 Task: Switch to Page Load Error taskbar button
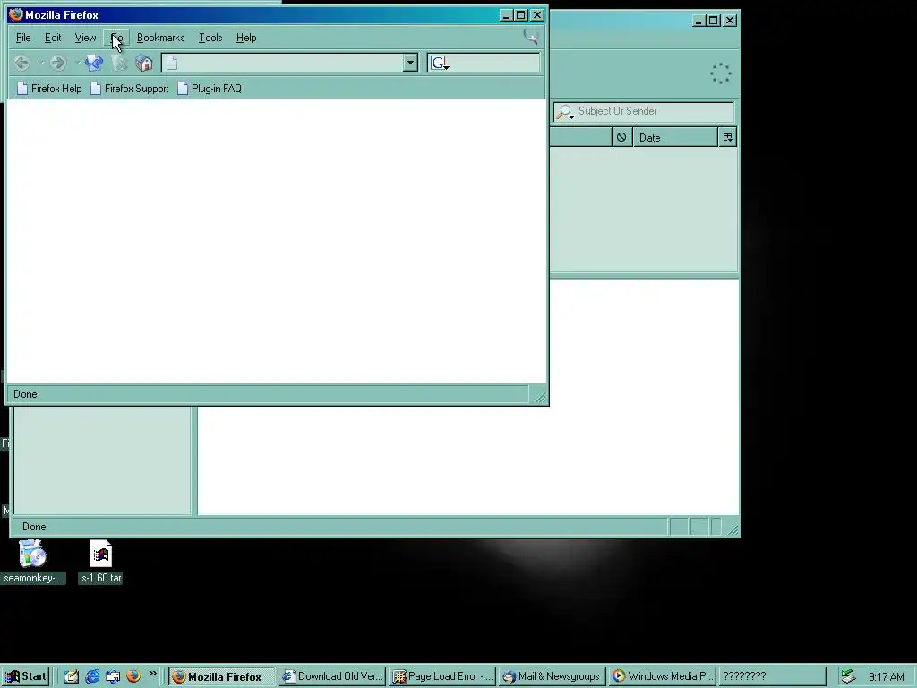point(442,676)
